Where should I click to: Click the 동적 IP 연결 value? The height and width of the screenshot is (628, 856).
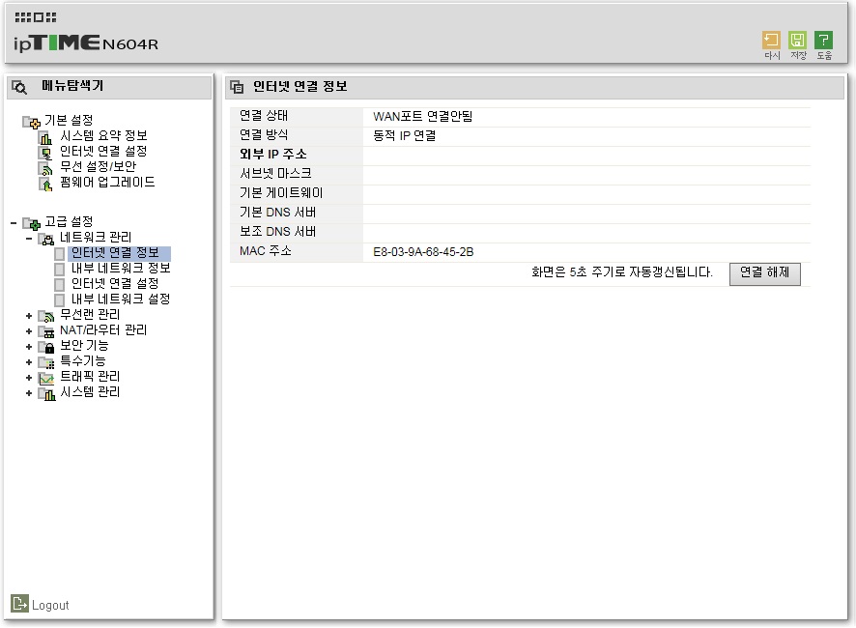point(405,135)
